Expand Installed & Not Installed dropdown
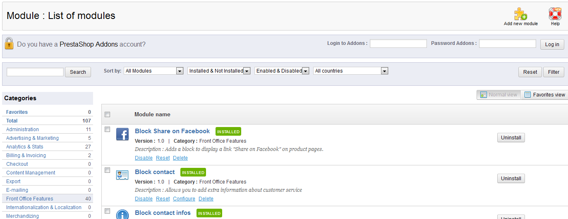This screenshot has height=219, width=568. (219, 71)
